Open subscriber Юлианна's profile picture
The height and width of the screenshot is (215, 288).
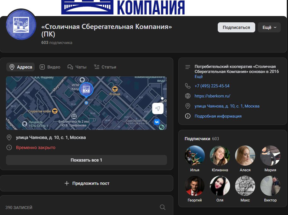coord(220,156)
